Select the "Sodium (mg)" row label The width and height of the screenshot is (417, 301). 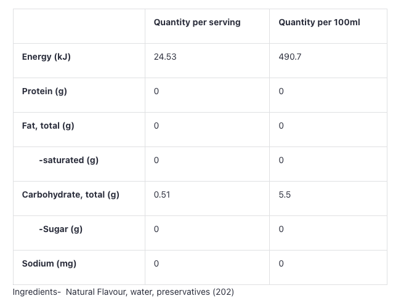click(x=49, y=263)
